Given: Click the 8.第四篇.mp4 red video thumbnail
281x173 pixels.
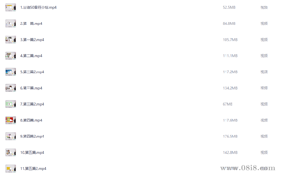Looking at the screenshot, I should click(x=11, y=120).
